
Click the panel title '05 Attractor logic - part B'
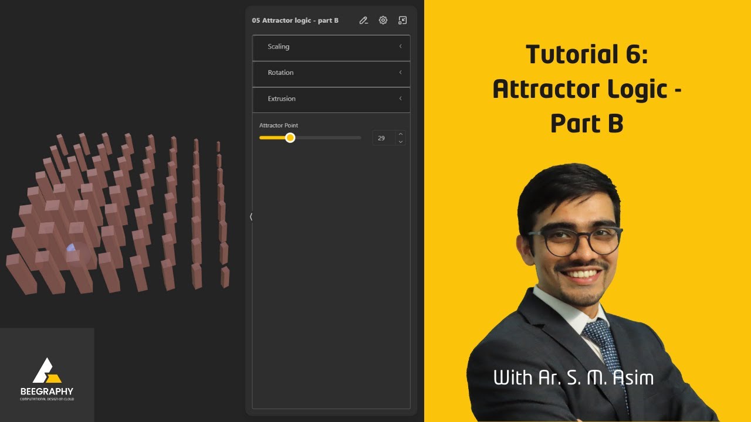pos(295,21)
